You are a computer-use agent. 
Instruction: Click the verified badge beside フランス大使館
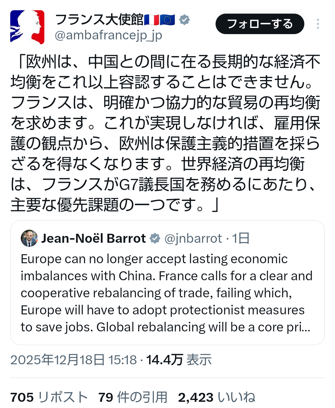185,20
